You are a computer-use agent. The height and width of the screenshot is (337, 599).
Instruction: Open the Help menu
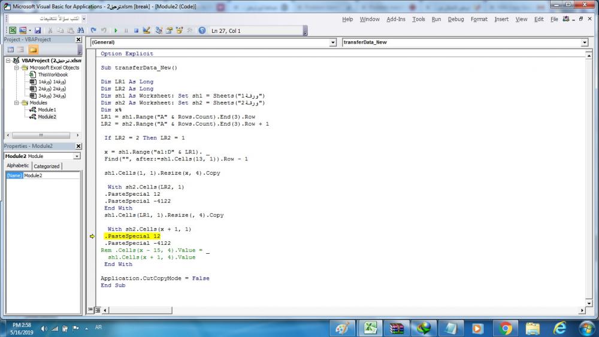click(x=347, y=19)
